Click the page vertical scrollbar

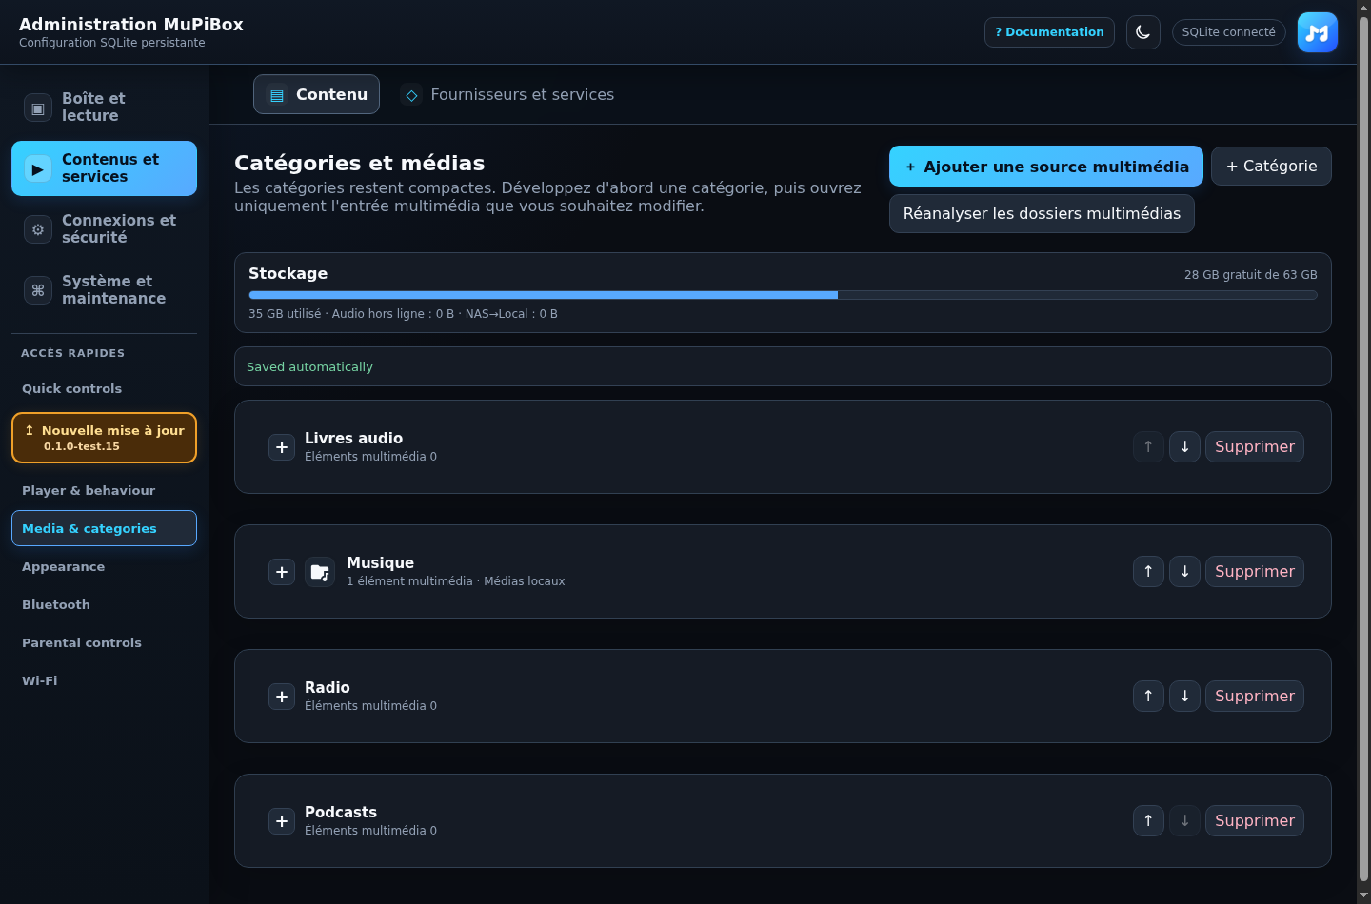click(1363, 447)
